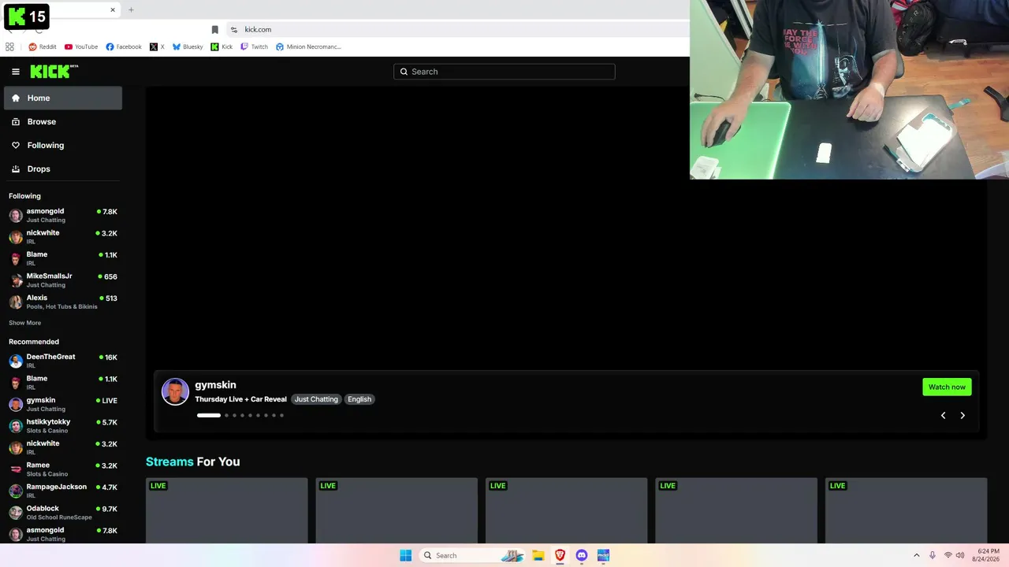Viewport: 1009px width, 567px height.
Task: Open the Following sidebar page
Action: coord(63,145)
